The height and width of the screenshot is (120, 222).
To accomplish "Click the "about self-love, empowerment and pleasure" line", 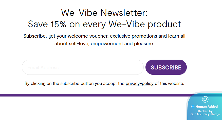I will click(x=104, y=43).
